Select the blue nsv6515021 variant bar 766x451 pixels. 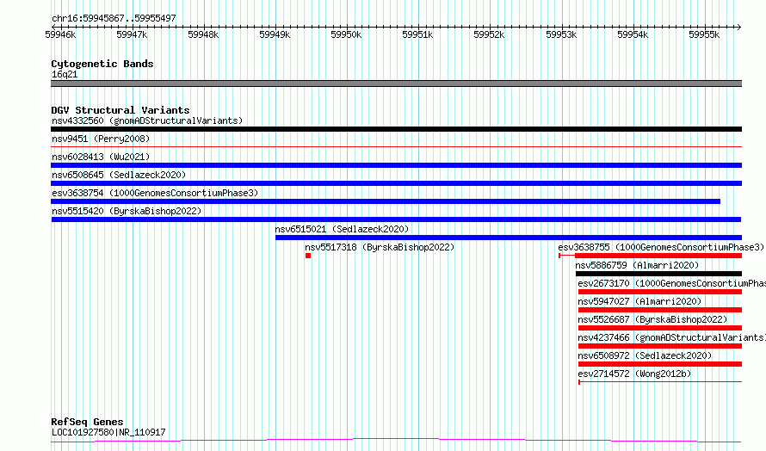pos(509,238)
